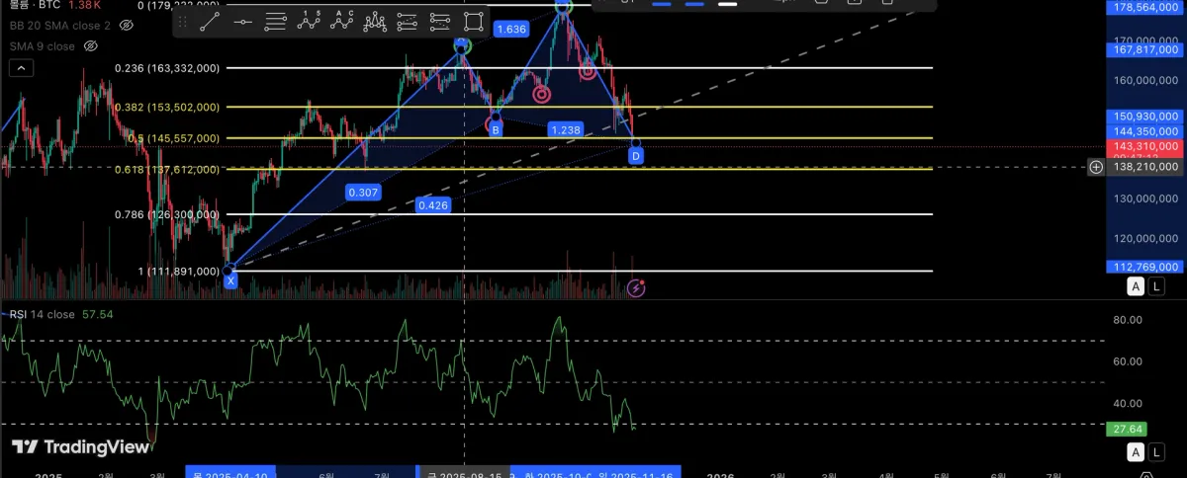Toggle visibility of BB 20 SMA indicator
Screen dimensions: 1187x478
point(127,24)
